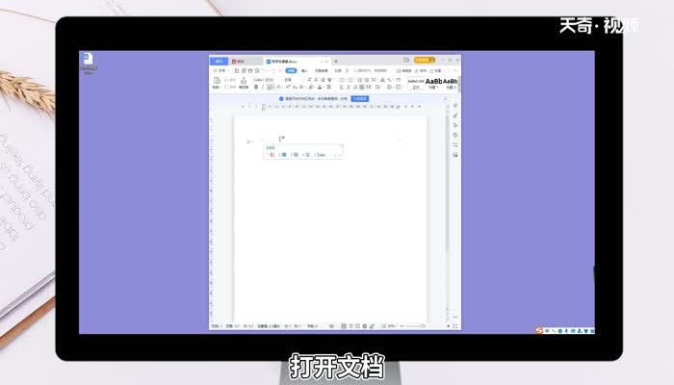Toggle superscript formatting
Image resolution: width=674 pixels, height=385 pixels.
pos(287,87)
